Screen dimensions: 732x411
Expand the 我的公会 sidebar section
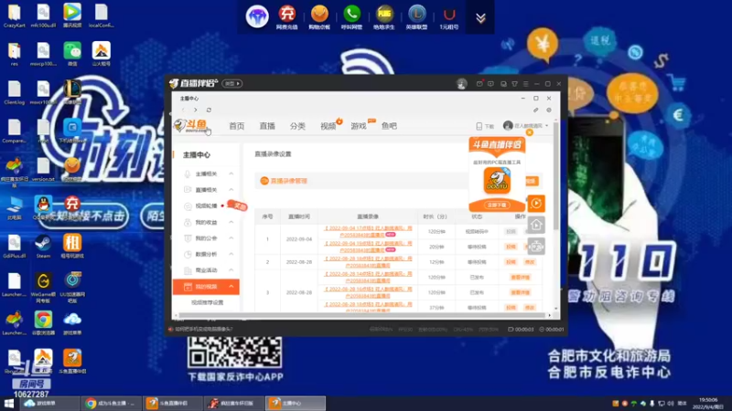[x=208, y=238]
